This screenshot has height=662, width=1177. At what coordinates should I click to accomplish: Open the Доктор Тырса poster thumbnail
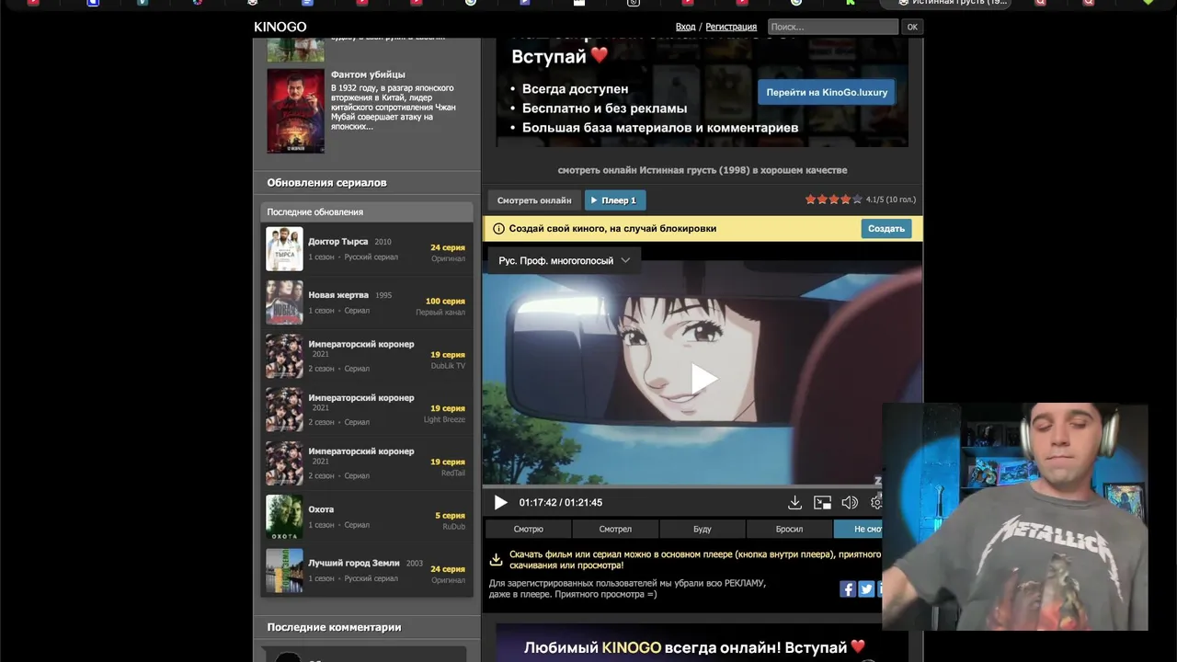pos(284,248)
